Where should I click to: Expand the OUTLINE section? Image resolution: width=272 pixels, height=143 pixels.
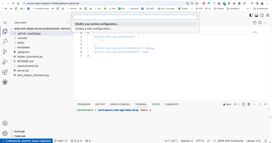pyautogui.click(x=42, y=132)
